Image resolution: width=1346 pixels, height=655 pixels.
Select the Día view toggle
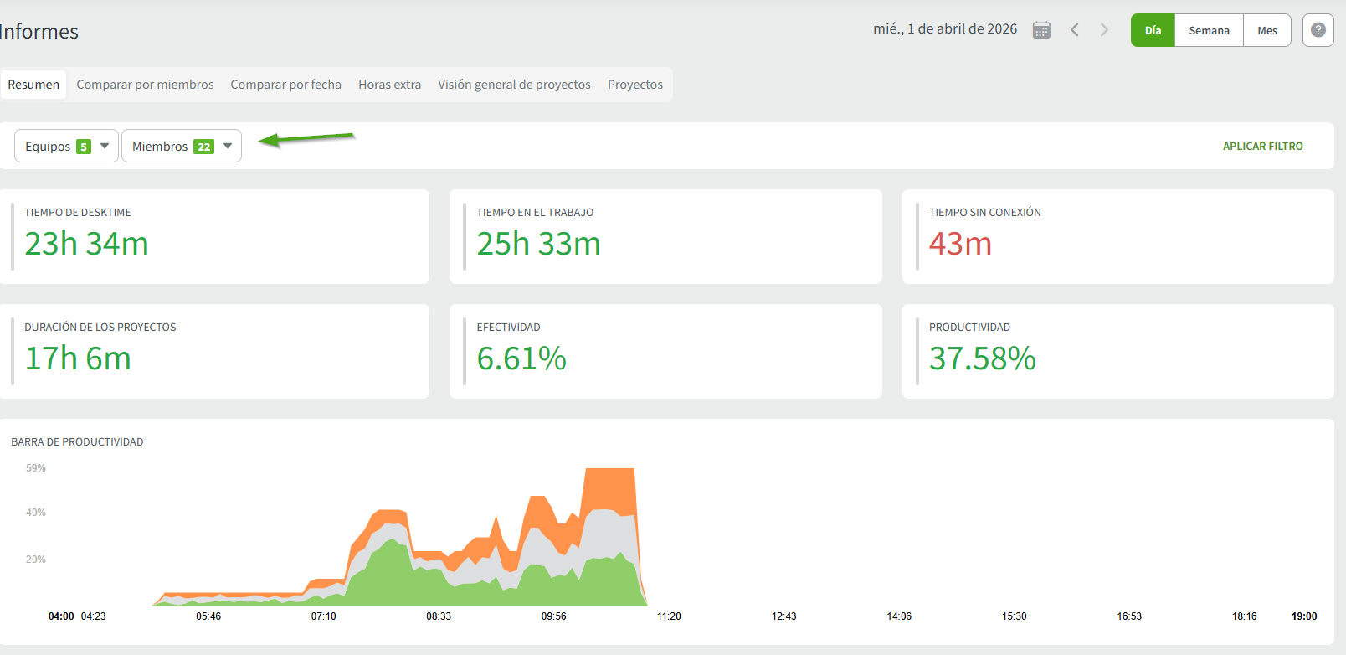[x=1153, y=30]
